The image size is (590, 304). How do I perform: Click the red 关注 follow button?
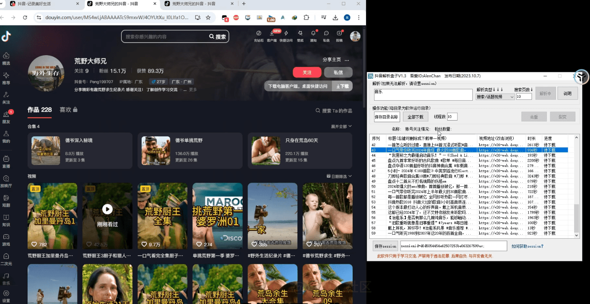click(x=307, y=72)
